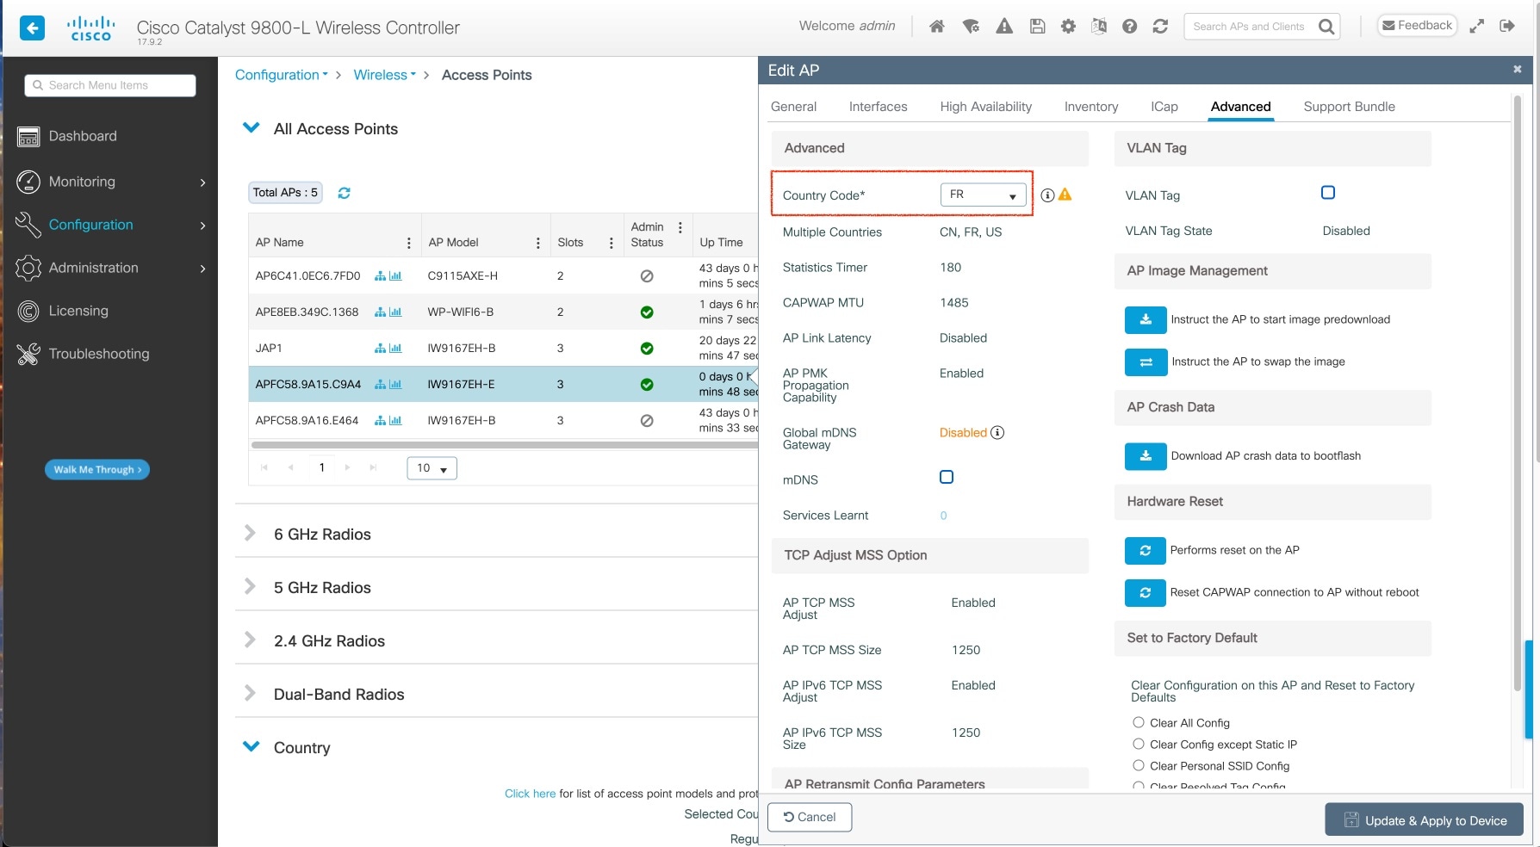This screenshot has width=1540, height=847.
Task: Open the Slots column options menu
Action: pos(612,244)
